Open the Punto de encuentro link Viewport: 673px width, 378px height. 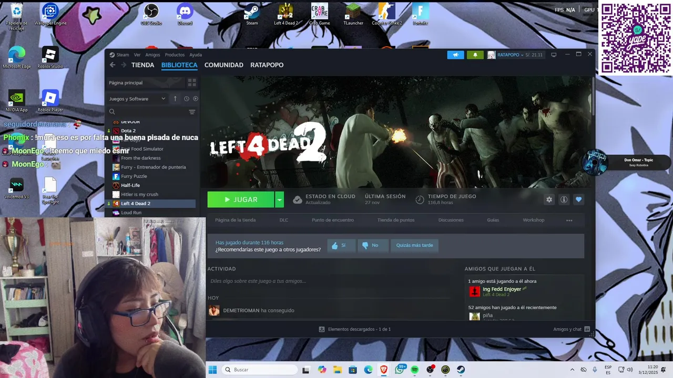click(333, 220)
